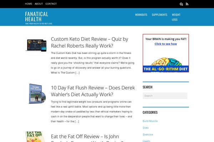Click the 10-Day Fat Flush DVD thumbnail
This screenshot has width=214, height=142.
(37, 94)
